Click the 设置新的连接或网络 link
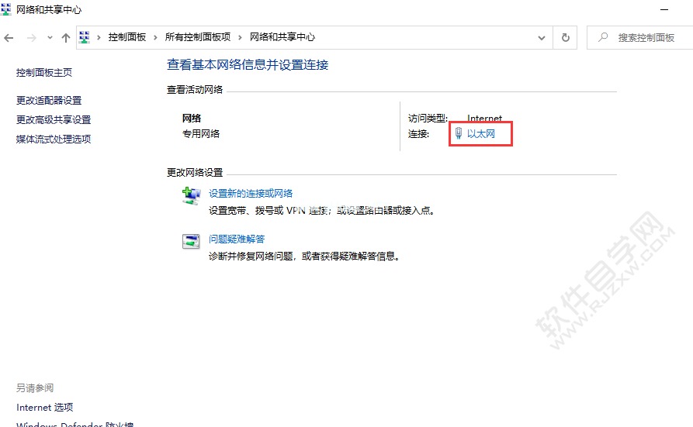 click(251, 194)
